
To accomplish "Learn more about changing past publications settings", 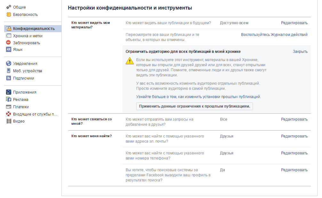I will point(199,97).
